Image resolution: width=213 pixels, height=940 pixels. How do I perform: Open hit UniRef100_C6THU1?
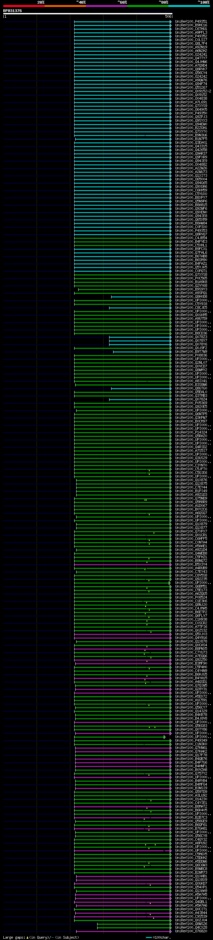point(191,29)
